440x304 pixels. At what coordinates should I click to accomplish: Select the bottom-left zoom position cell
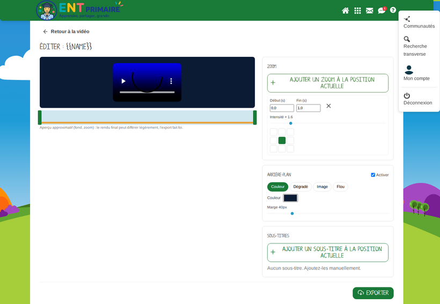click(x=274, y=149)
